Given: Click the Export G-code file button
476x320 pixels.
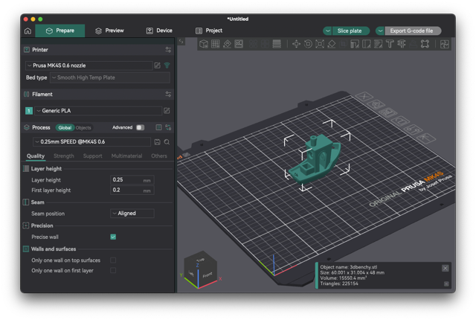Looking at the screenshot, I should point(413,31).
